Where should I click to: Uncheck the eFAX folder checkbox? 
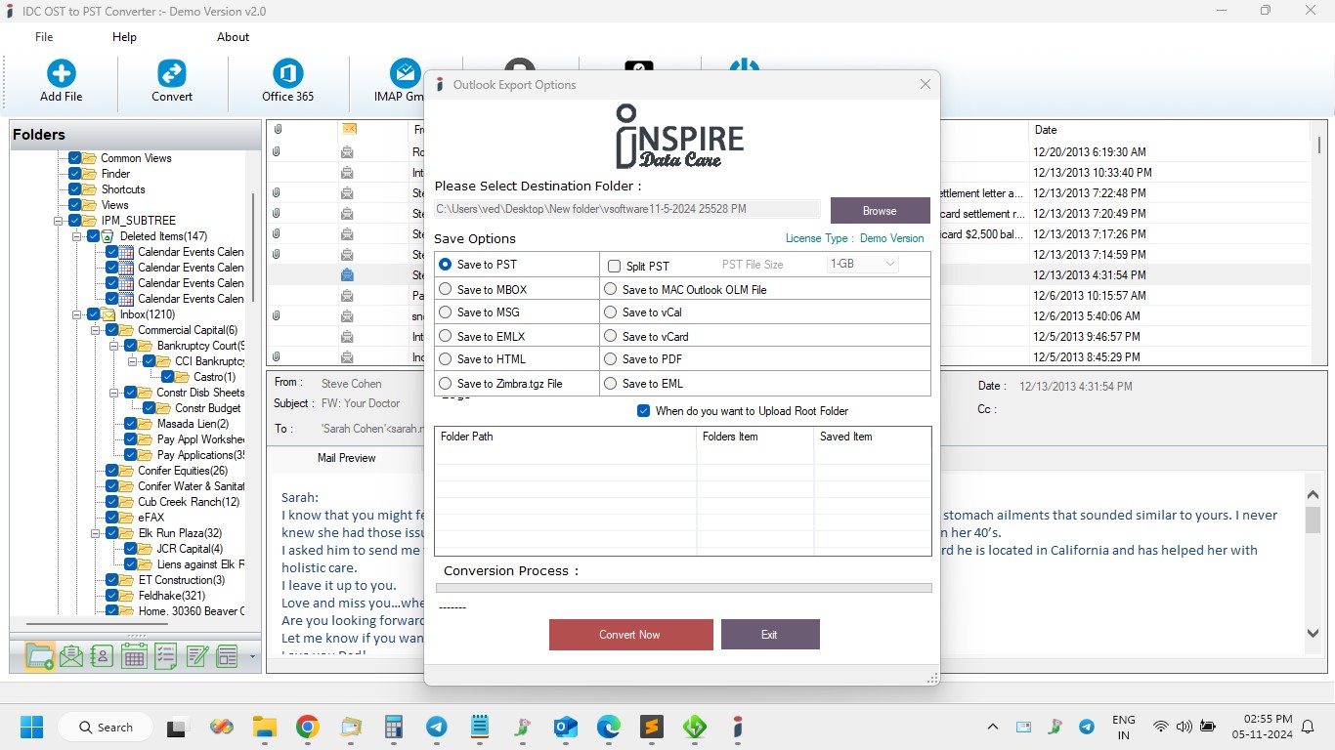[x=112, y=518]
